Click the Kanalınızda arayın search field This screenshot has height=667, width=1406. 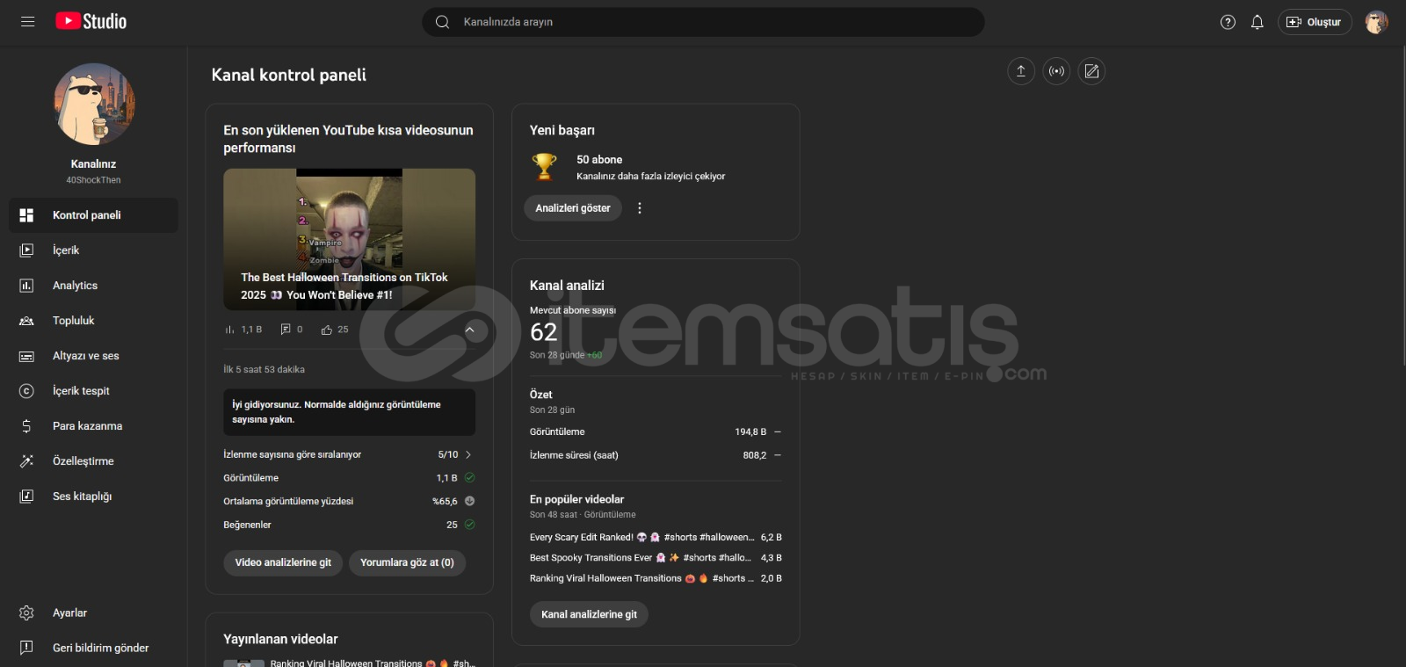coord(703,22)
